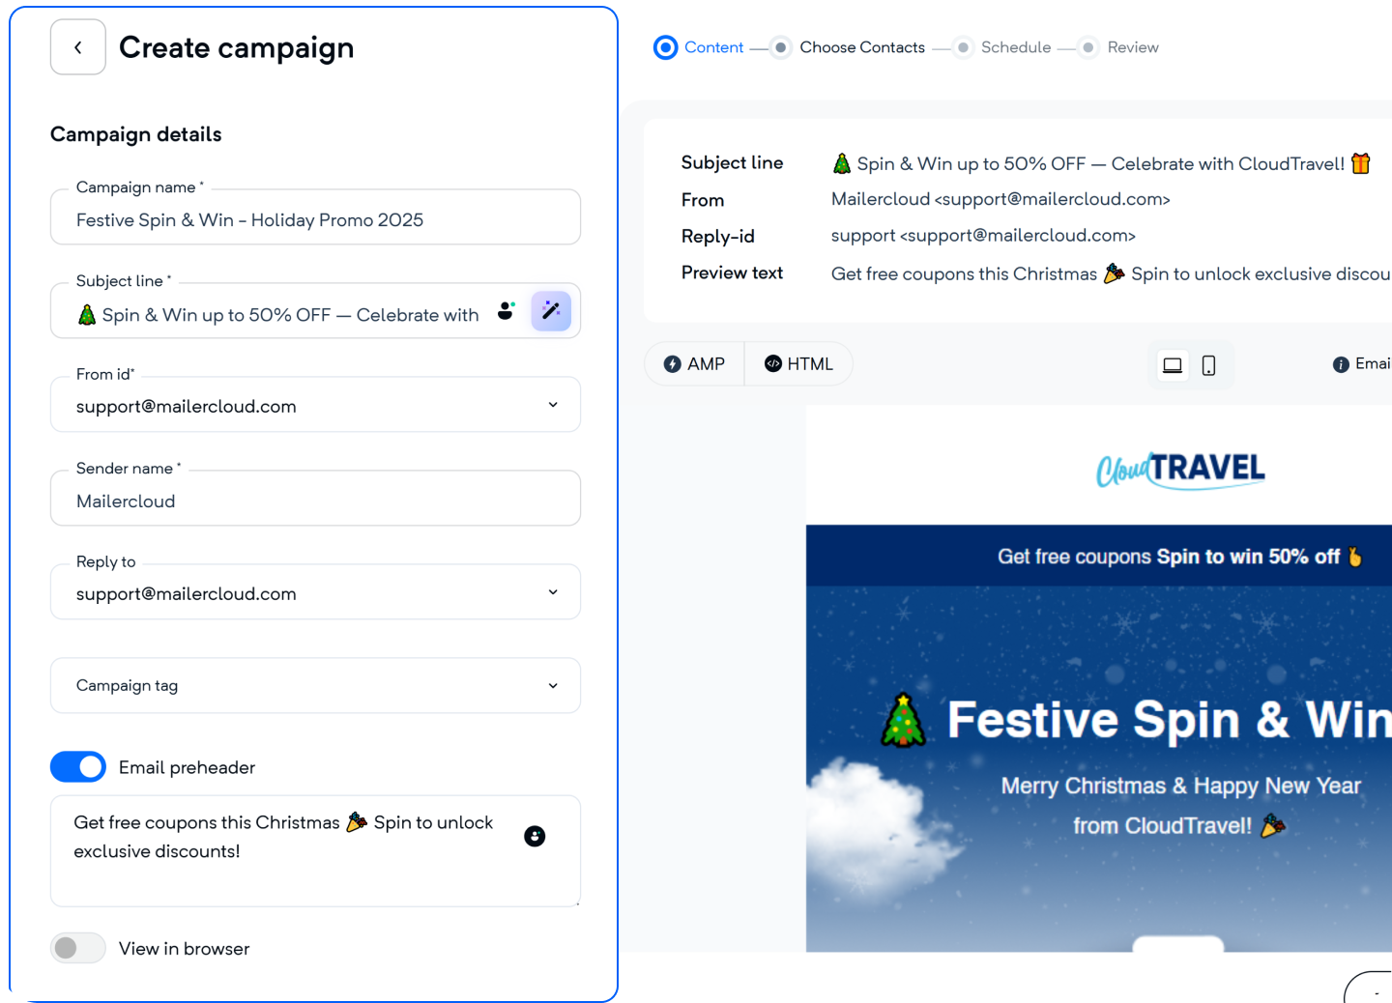Enable the View in browser toggle
Image resolution: width=1392 pixels, height=1003 pixels.
(78, 948)
